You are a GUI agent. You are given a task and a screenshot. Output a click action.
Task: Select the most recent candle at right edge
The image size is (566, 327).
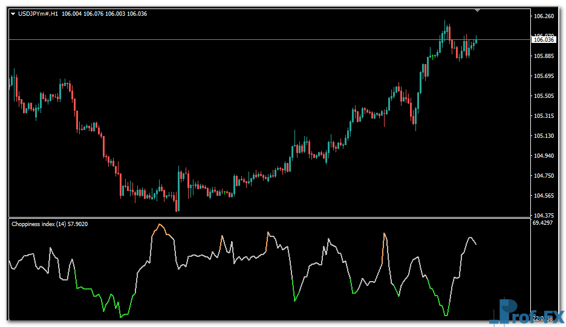pos(477,40)
